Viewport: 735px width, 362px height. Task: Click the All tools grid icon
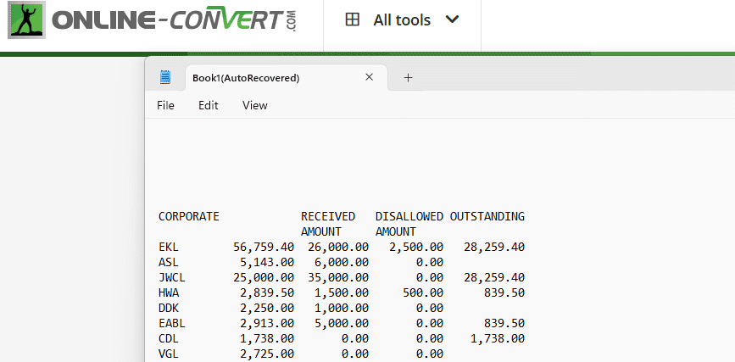(x=353, y=19)
